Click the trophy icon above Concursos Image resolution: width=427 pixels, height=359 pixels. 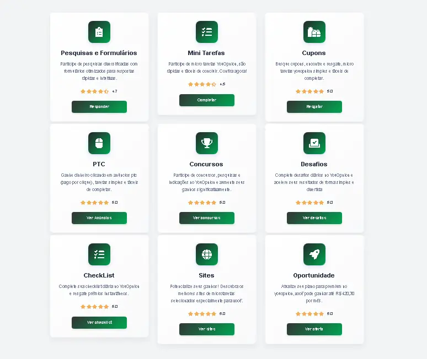tap(207, 143)
